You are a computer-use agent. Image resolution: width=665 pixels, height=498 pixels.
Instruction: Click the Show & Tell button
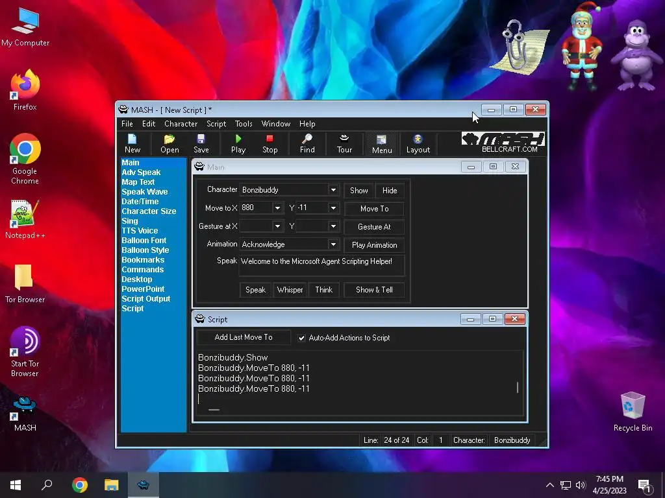pyautogui.click(x=374, y=290)
